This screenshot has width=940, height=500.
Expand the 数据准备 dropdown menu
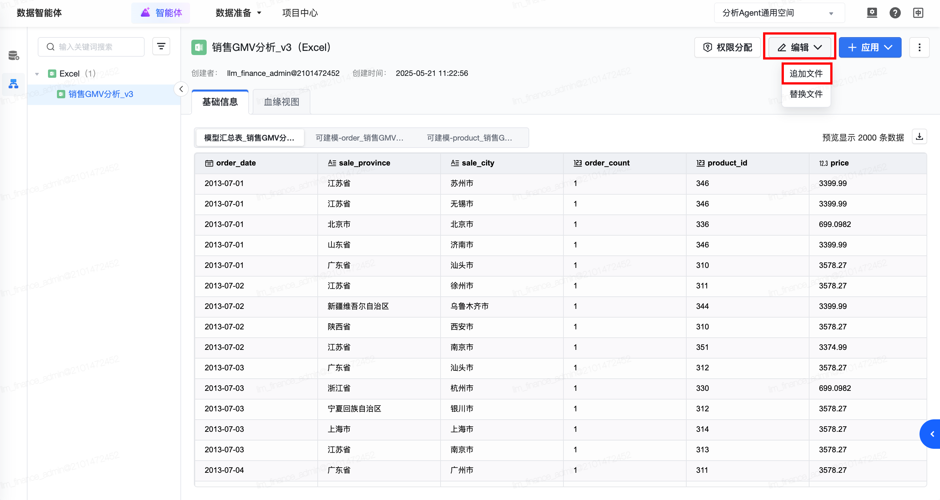[x=238, y=13]
